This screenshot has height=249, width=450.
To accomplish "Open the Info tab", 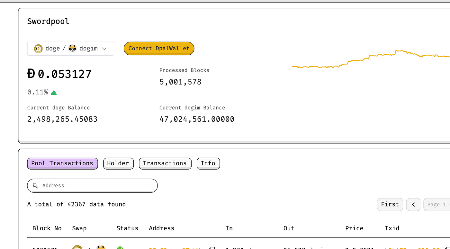I will coord(208,163).
